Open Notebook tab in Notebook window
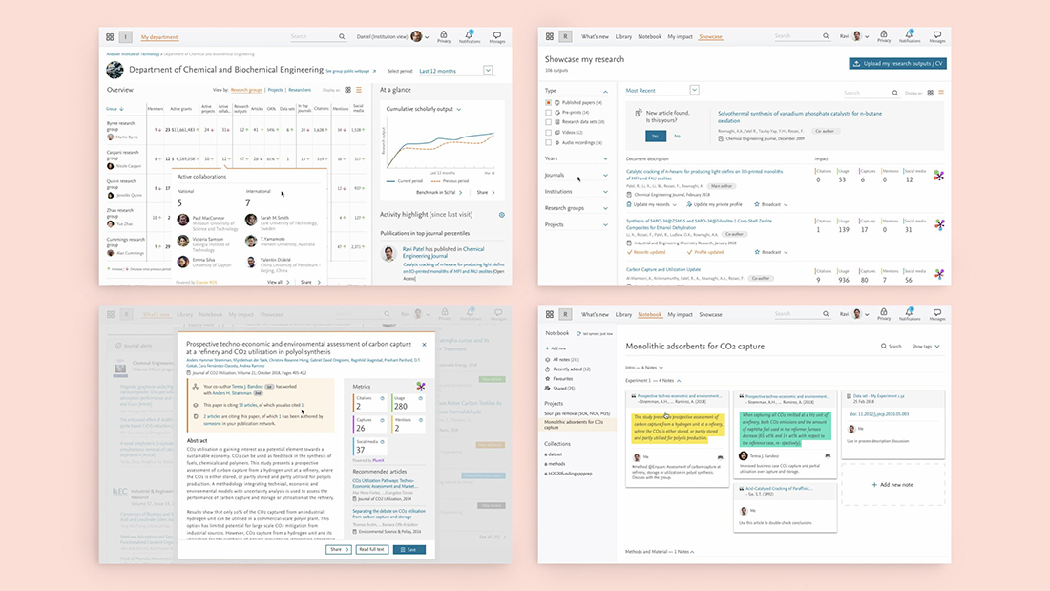1050x591 pixels. [649, 314]
